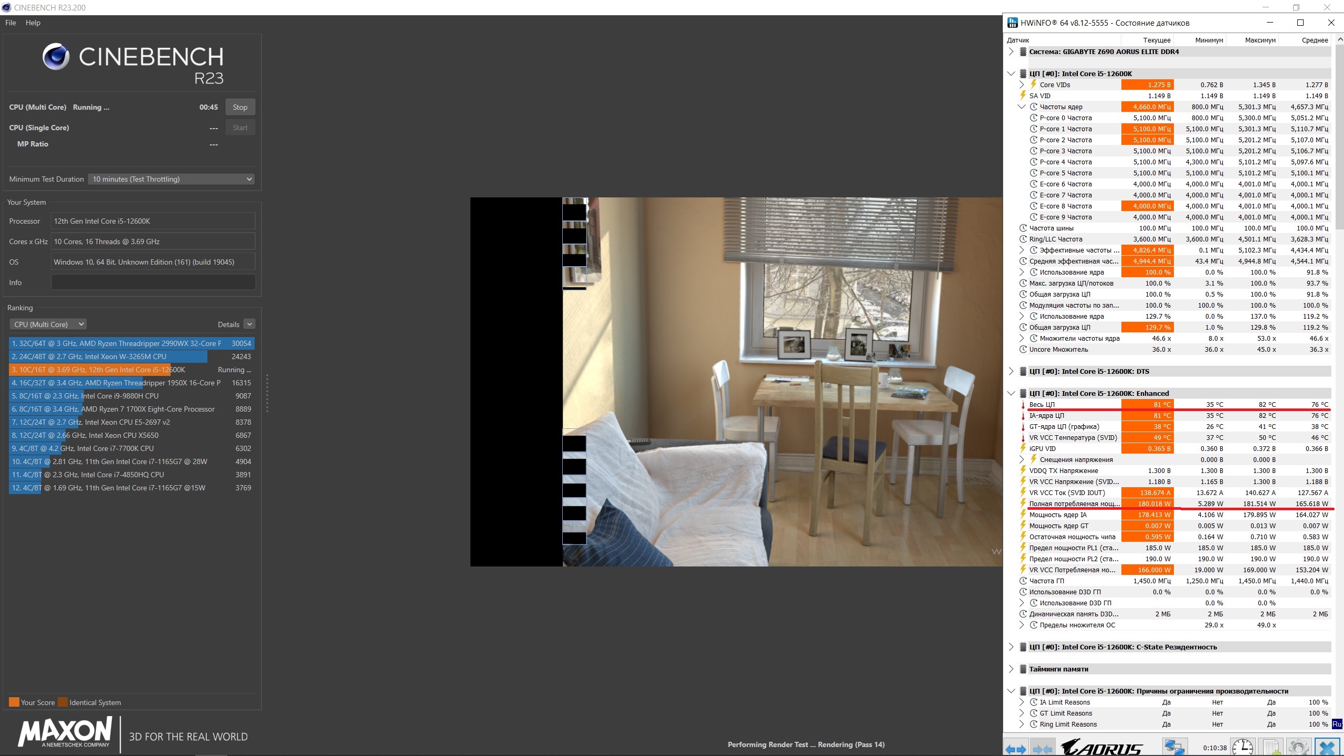Screen dimensions: 1344x756
Task: Expand Пределы множителя ОС row
Action: (1022, 625)
